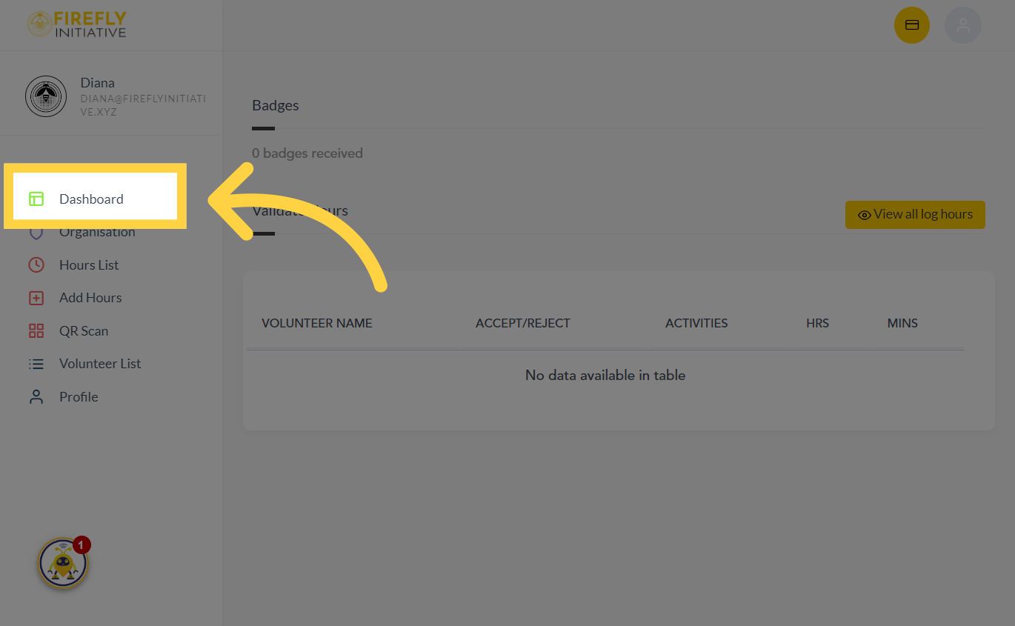Click the VOLUNTEER NAME column header
This screenshot has width=1015, height=626.
tap(316, 322)
